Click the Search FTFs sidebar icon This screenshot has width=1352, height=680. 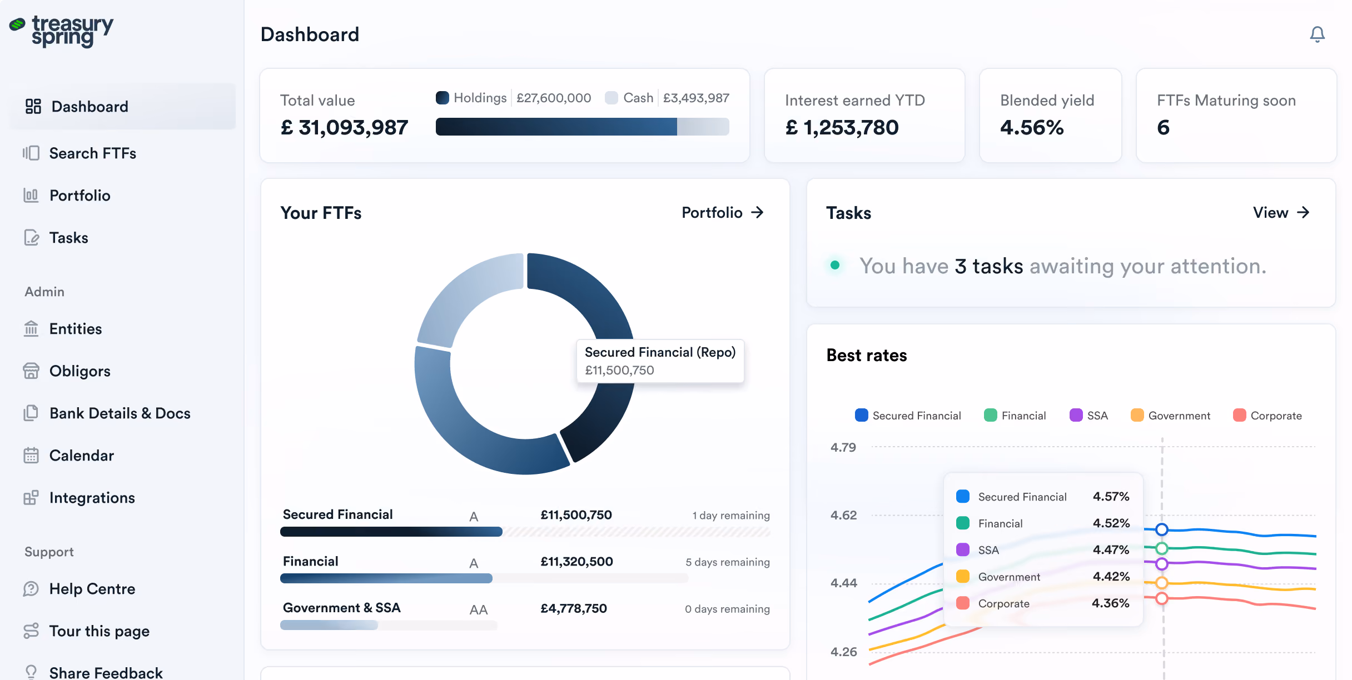point(31,153)
